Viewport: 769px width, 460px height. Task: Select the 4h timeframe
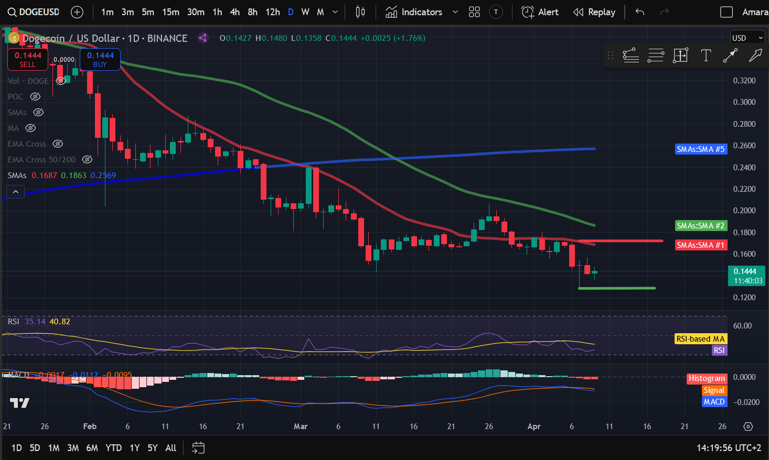coord(234,12)
